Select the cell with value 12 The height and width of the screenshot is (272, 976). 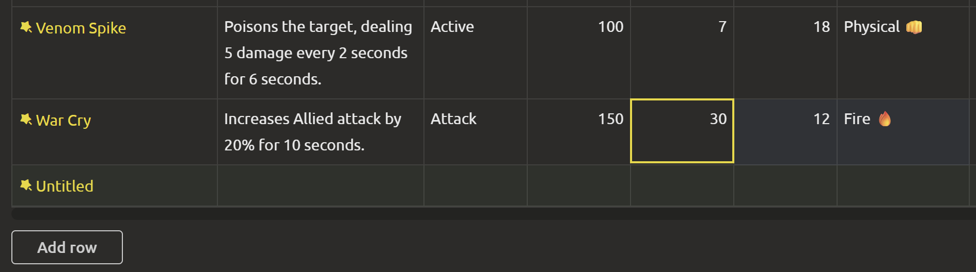[785, 132]
